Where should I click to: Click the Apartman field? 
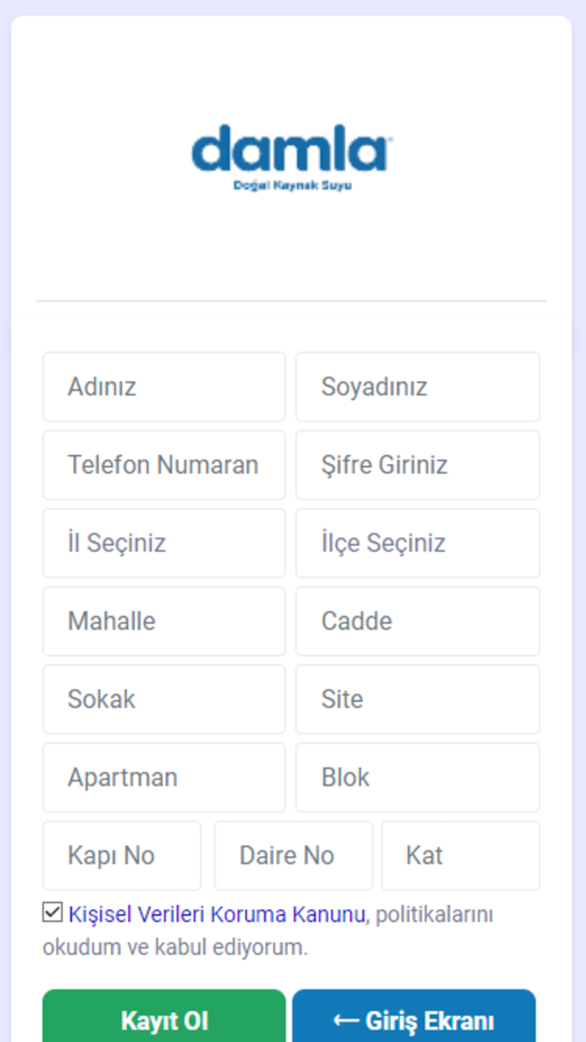pos(163,777)
